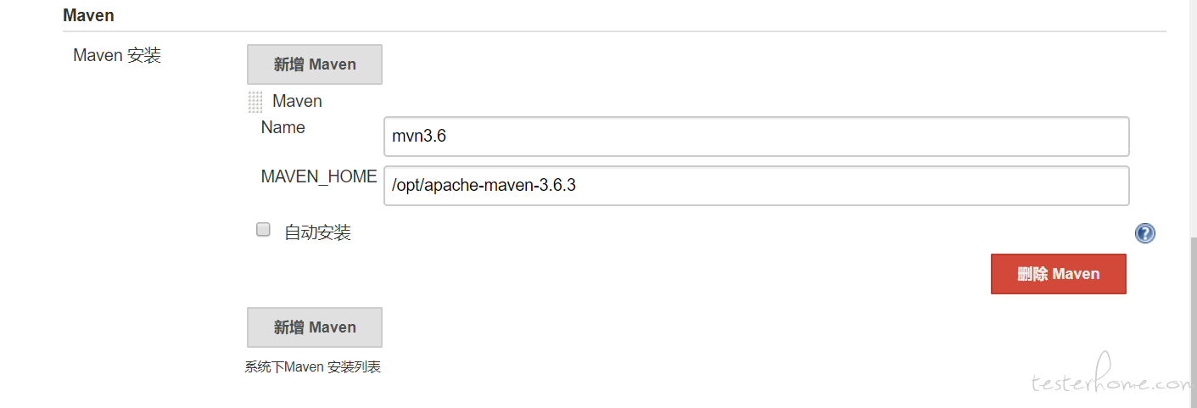Click the bold Maven section heading
The width and height of the screenshot is (1197, 408).
[88, 15]
